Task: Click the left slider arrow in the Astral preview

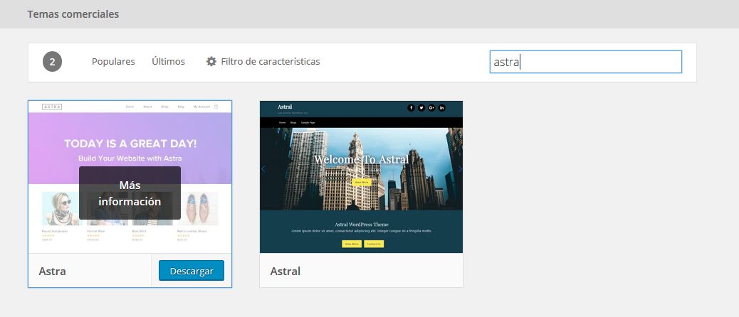Action: pos(263,169)
